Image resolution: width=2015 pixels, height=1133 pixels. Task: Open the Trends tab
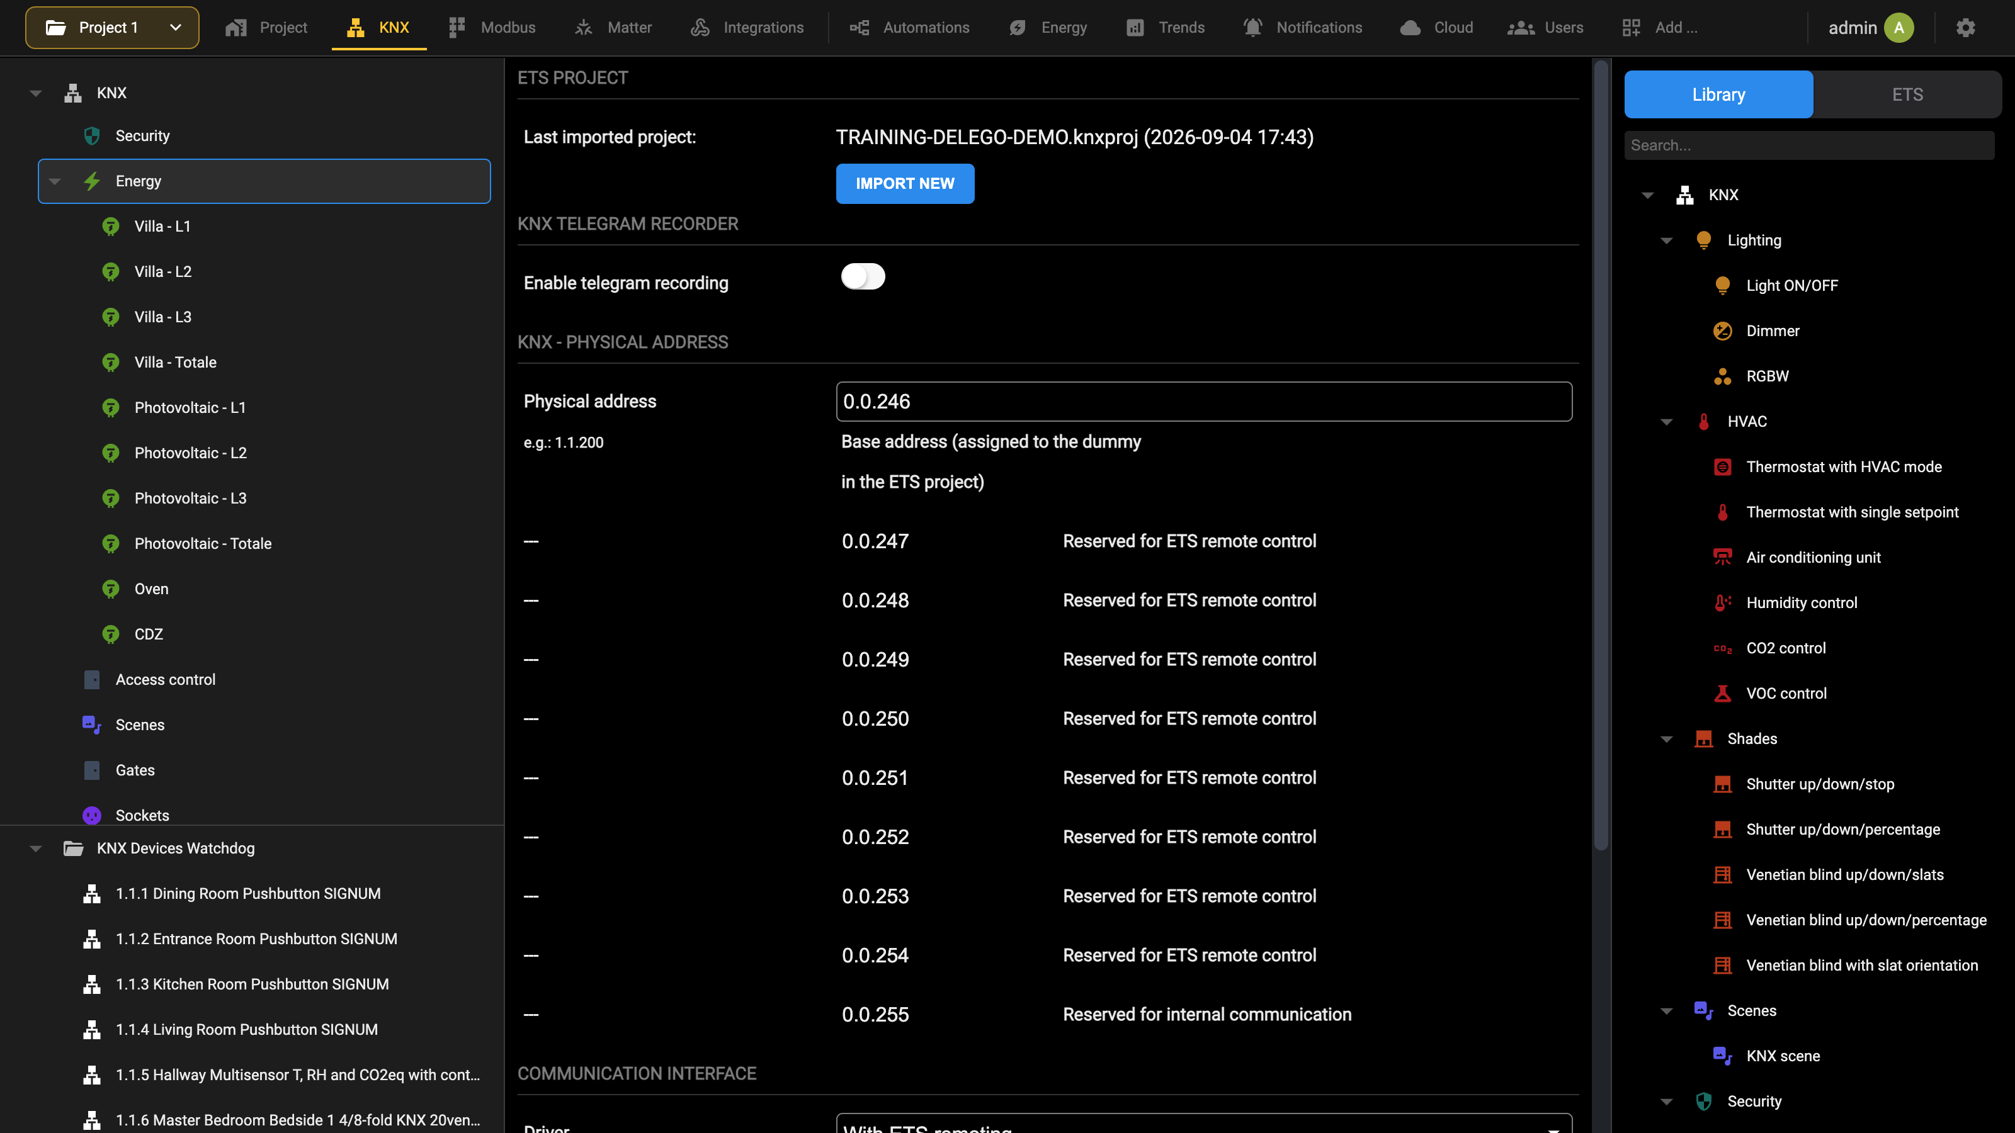tap(1166, 28)
